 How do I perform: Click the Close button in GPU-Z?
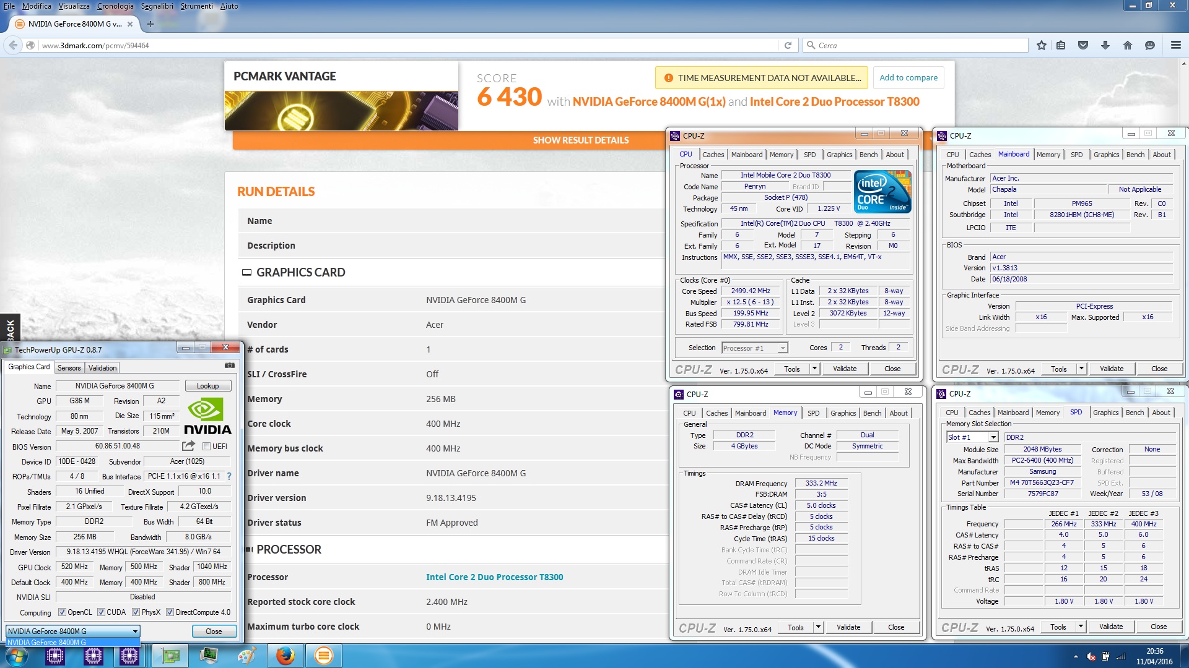pyautogui.click(x=214, y=632)
